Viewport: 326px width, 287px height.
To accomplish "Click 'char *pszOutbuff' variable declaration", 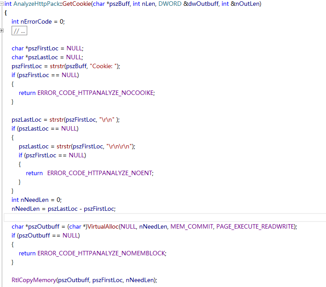I will pos(36,226).
